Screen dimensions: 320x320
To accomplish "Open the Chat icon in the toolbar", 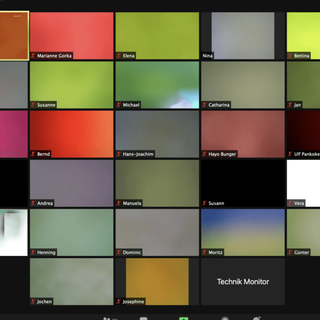I will tap(143, 319).
